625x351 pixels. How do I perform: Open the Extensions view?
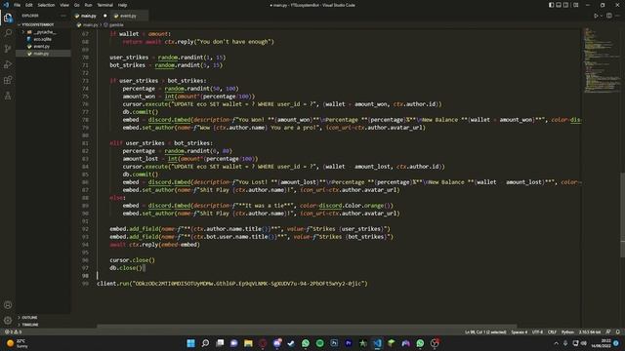click(x=8, y=80)
